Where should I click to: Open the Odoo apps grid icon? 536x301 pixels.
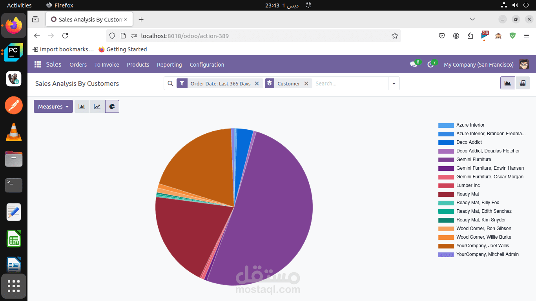(38, 64)
